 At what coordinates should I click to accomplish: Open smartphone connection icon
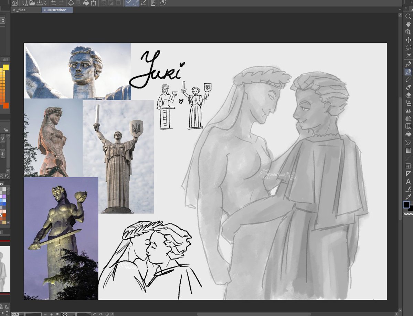pos(153,3)
